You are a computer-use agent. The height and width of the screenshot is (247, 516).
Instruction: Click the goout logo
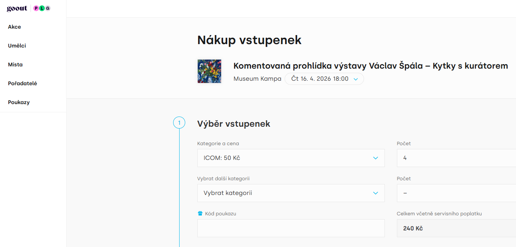pos(17,9)
